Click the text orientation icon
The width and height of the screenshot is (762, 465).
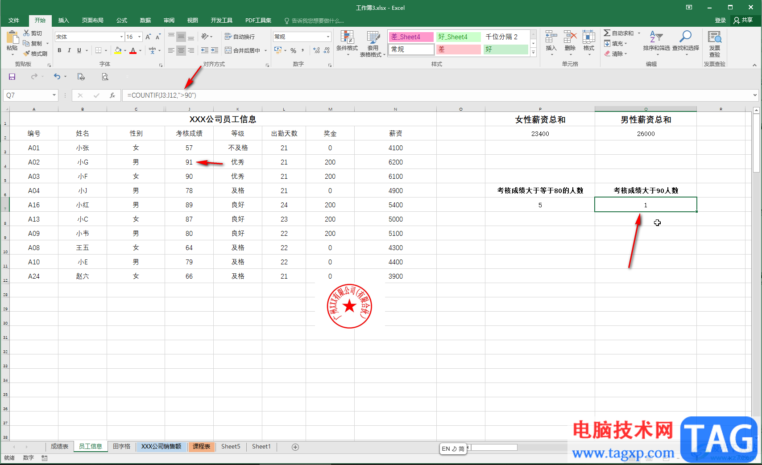point(205,37)
